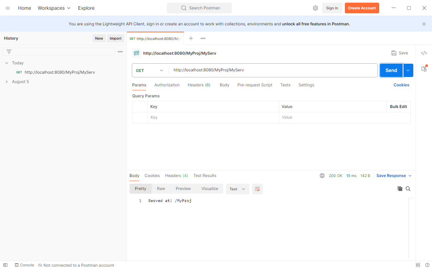Open the hamburger menu icon
This screenshot has height=269, width=432.
[x=8, y=8]
